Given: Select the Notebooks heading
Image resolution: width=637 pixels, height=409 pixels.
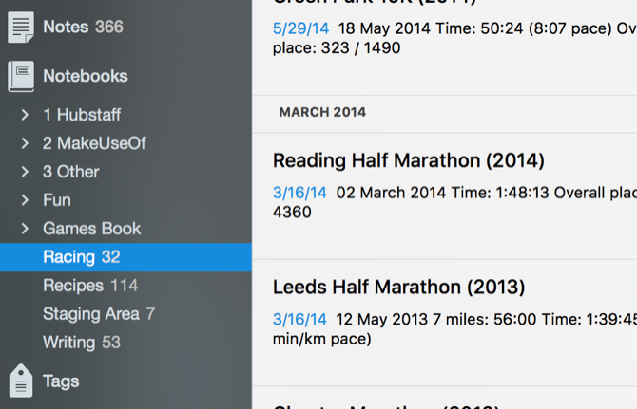Looking at the screenshot, I should coord(86,76).
